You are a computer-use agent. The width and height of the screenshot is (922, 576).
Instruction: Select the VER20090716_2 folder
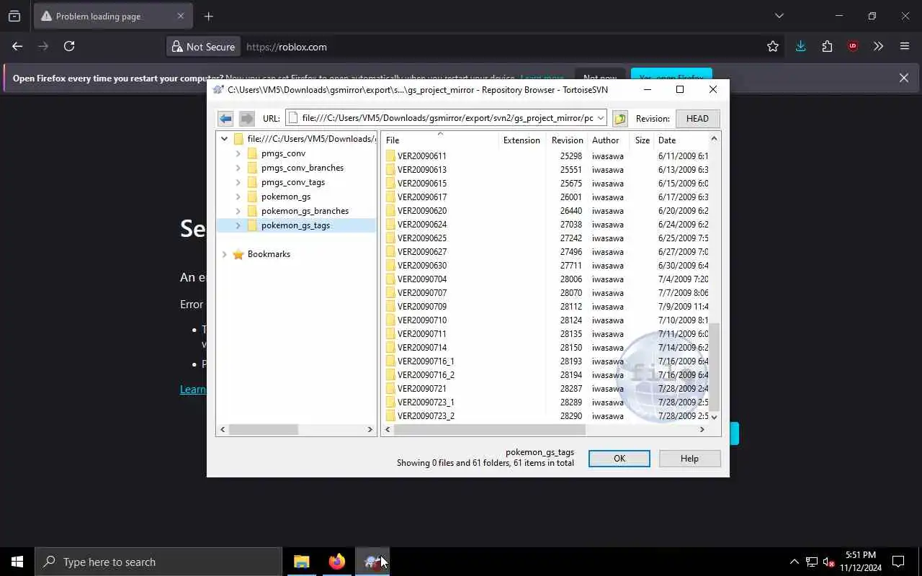coord(426,375)
